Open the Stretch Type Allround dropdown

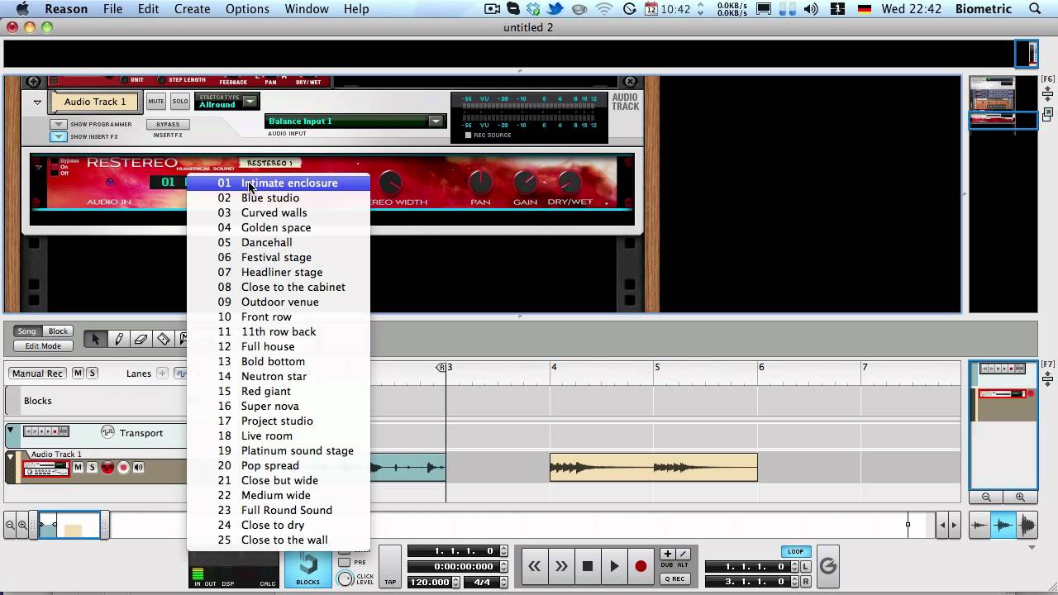250,102
